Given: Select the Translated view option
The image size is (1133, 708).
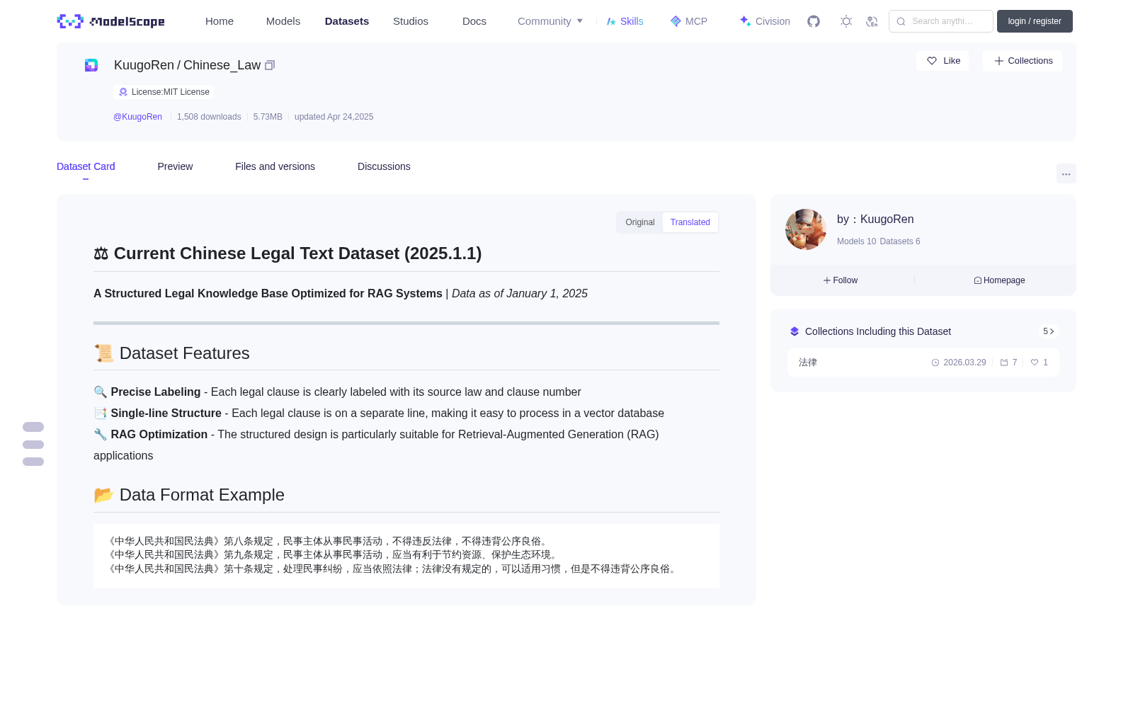Looking at the screenshot, I should click(690, 222).
